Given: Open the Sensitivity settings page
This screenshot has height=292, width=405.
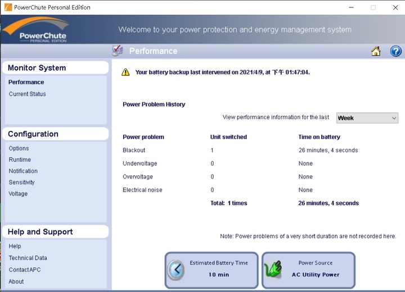Looking at the screenshot, I should point(22,182).
